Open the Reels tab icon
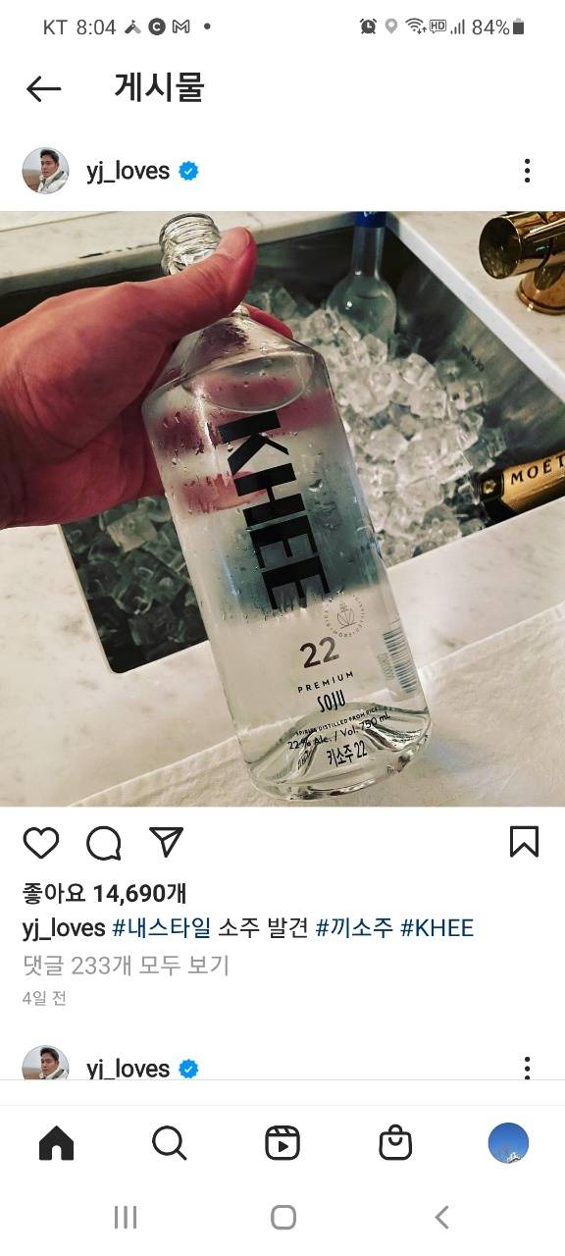The image size is (565, 1256). 282,1143
